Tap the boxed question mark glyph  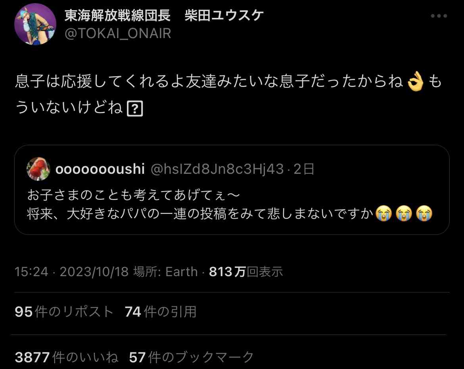tap(135, 108)
